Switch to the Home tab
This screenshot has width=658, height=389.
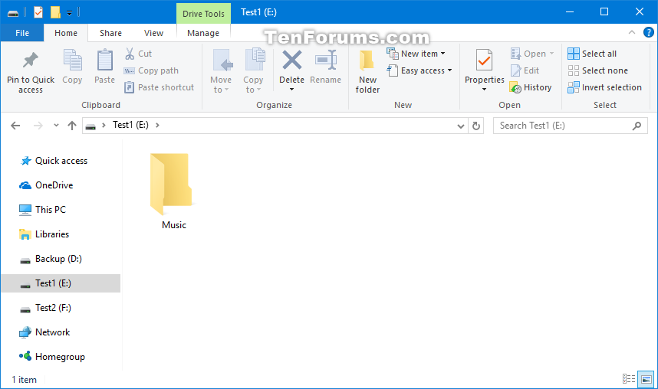pyautogui.click(x=66, y=33)
